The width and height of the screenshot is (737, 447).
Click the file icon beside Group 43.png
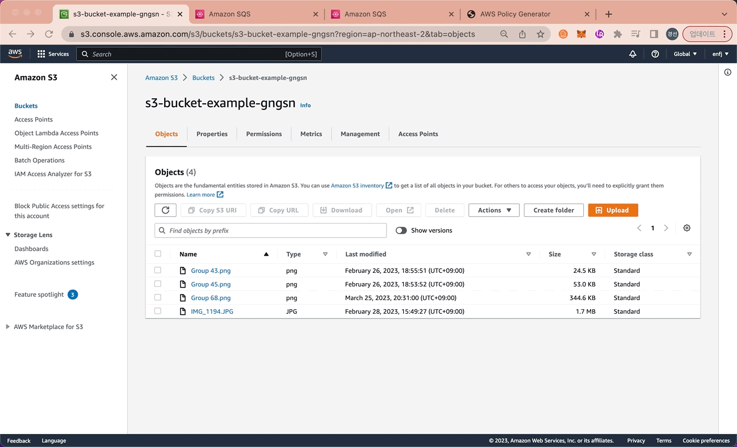pyautogui.click(x=183, y=271)
